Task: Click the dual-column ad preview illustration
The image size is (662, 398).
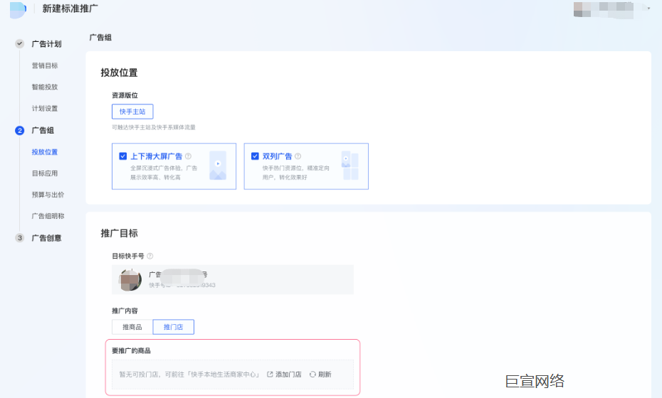Action: tap(350, 166)
